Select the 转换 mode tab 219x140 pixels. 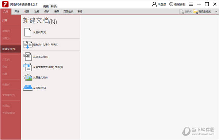point(54,6)
